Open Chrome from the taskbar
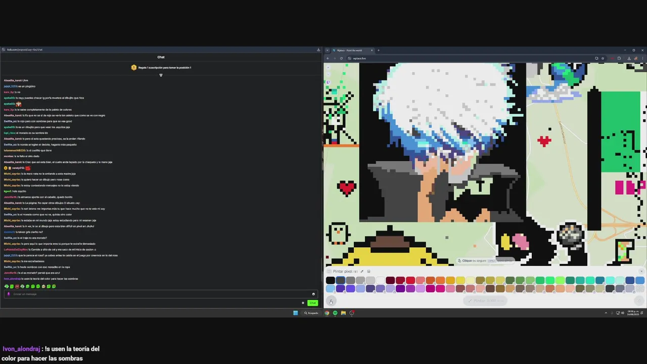The image size is (647, 364). pos(327,313)
